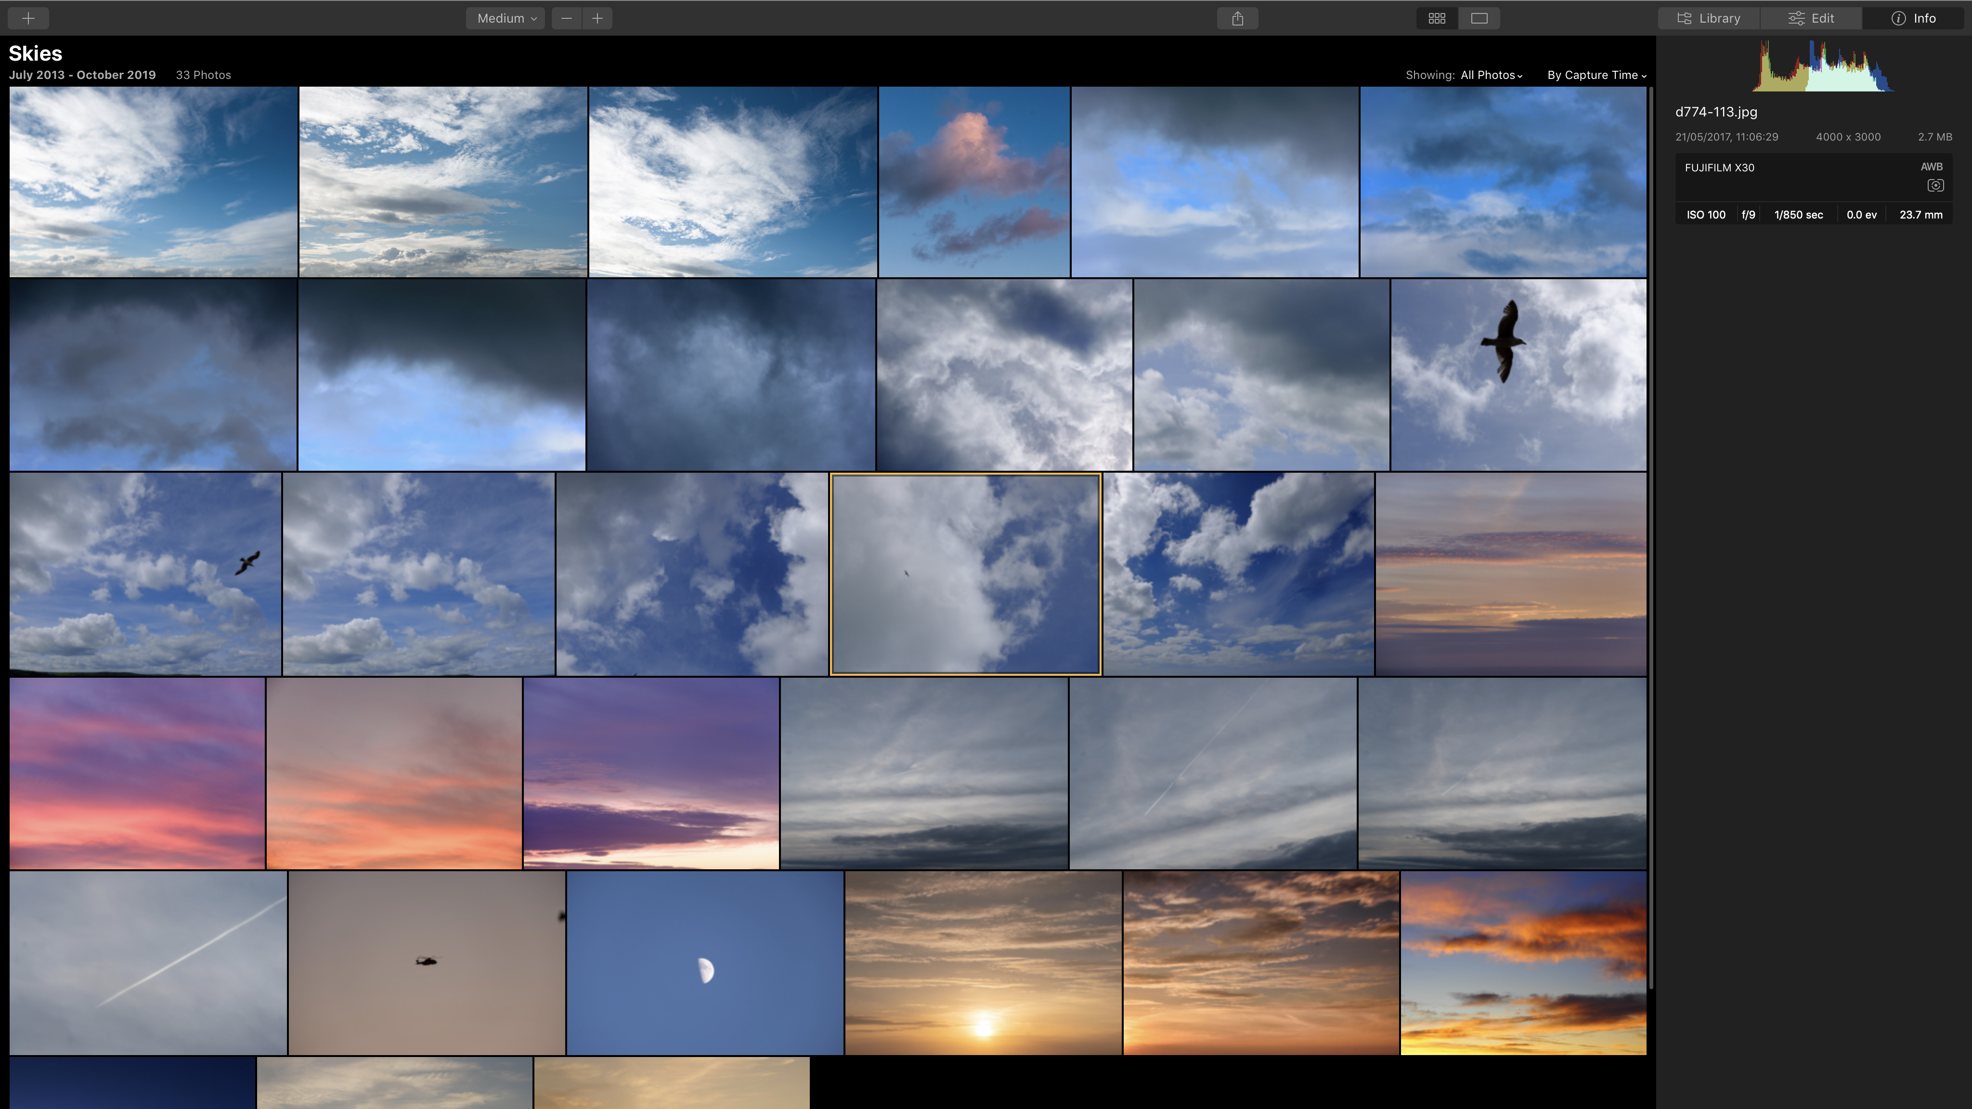The image size is (1972, 1109).
Task: Select the lone contrail on grey sky thumbnail
Action: click(x=148, y=963)
